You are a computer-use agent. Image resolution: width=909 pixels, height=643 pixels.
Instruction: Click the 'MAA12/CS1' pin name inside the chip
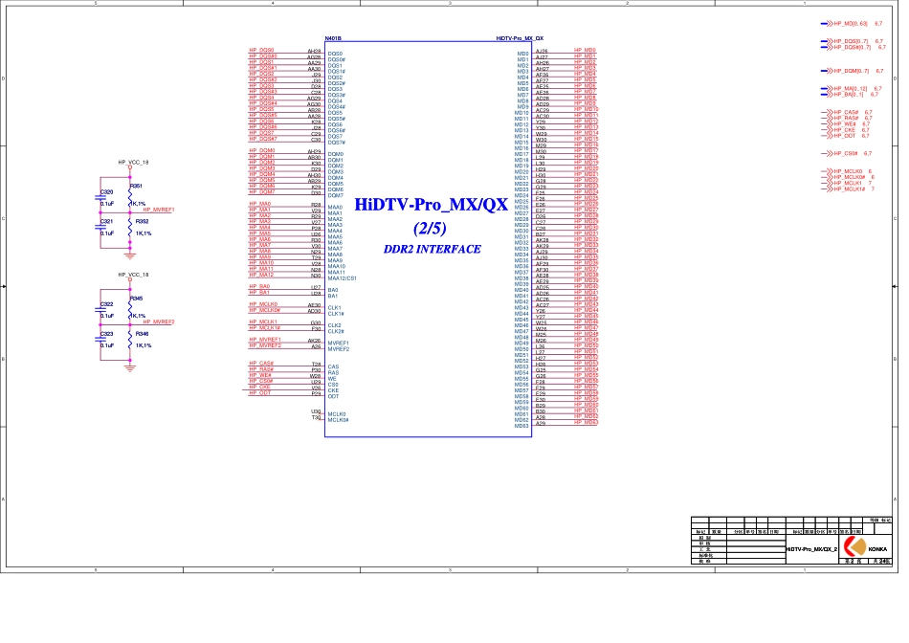(342, 278)
